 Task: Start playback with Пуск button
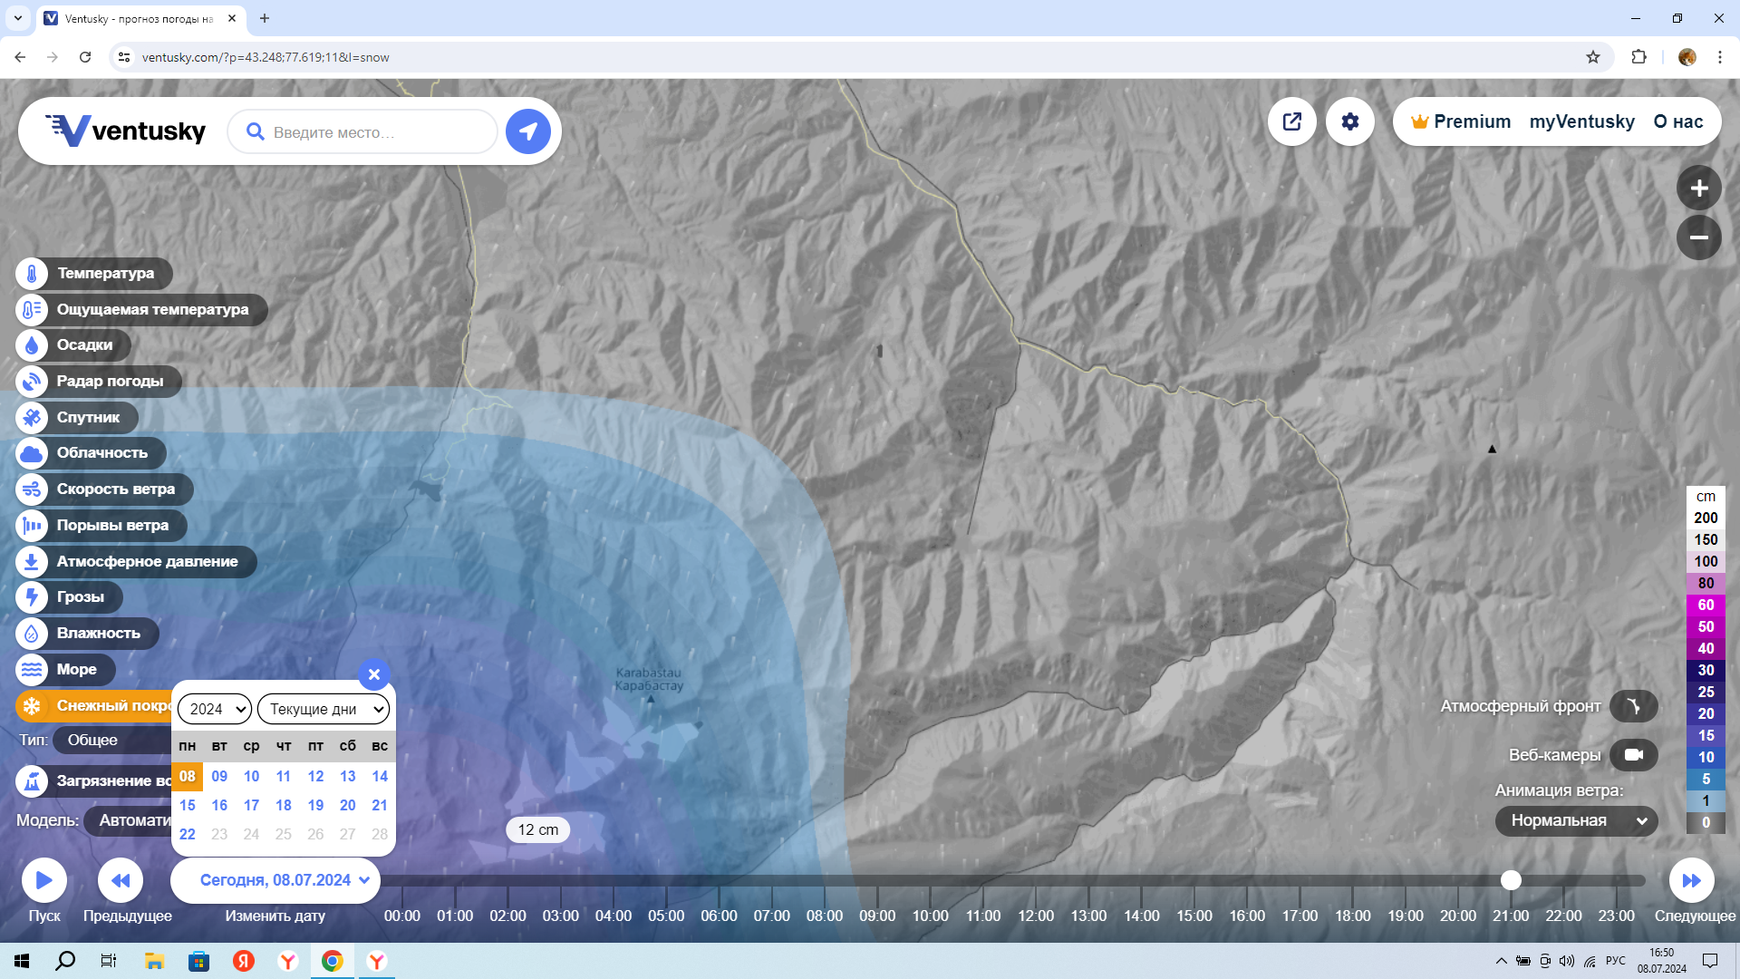pyautogui.click(x=44, y=880)
